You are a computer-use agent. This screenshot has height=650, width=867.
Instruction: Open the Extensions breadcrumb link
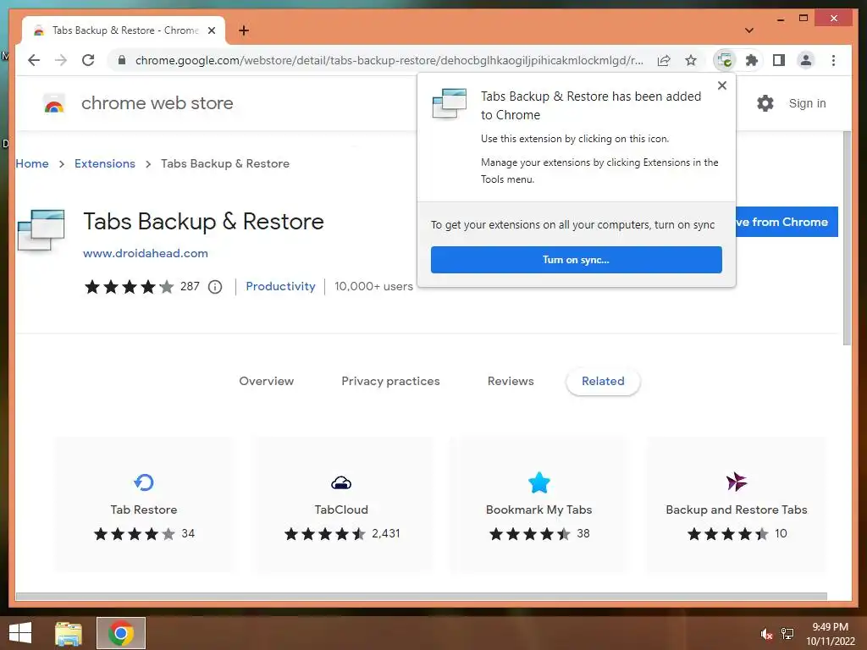click(x=104, y=163)
